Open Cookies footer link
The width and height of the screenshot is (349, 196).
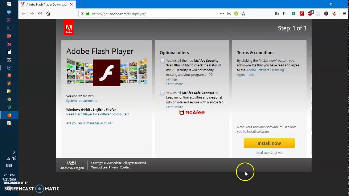coord(125,168)
